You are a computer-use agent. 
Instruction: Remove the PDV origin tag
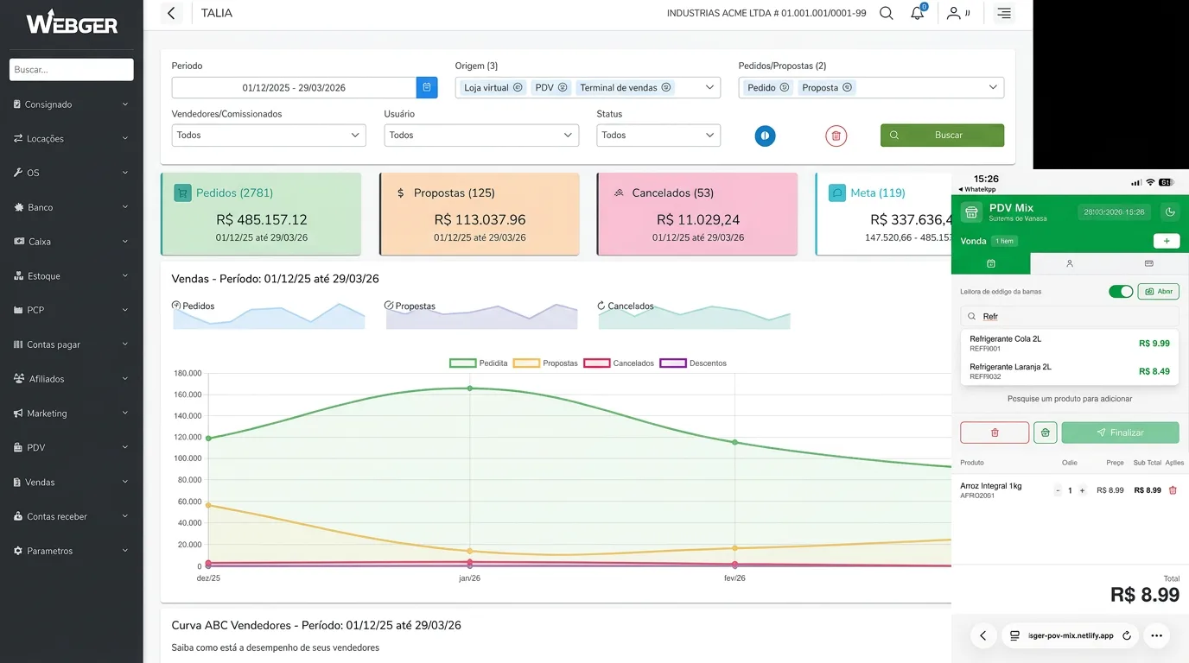[563, 87]
